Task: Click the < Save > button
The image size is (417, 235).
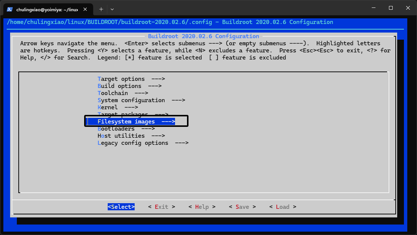Action: 242,207
